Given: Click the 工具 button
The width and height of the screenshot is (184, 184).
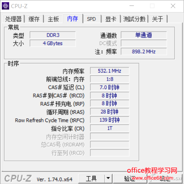Looking at the screenshot, I should point(91,179).
